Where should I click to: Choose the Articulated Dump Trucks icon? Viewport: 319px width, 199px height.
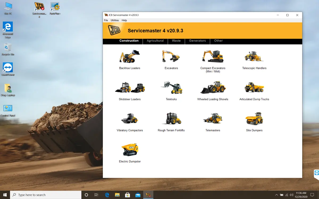coord(254,87)
